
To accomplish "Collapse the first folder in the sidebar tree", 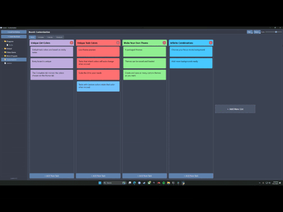I will 3,41.
